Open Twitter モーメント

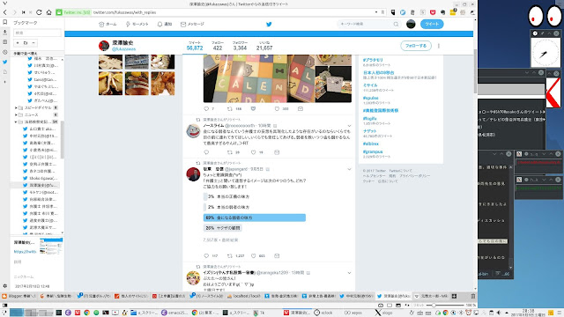[x=137, y=24]
